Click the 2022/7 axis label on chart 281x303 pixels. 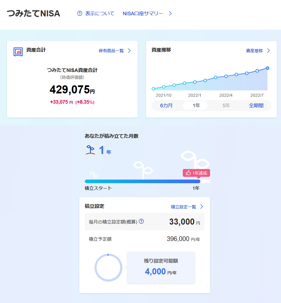coord(257,95)
